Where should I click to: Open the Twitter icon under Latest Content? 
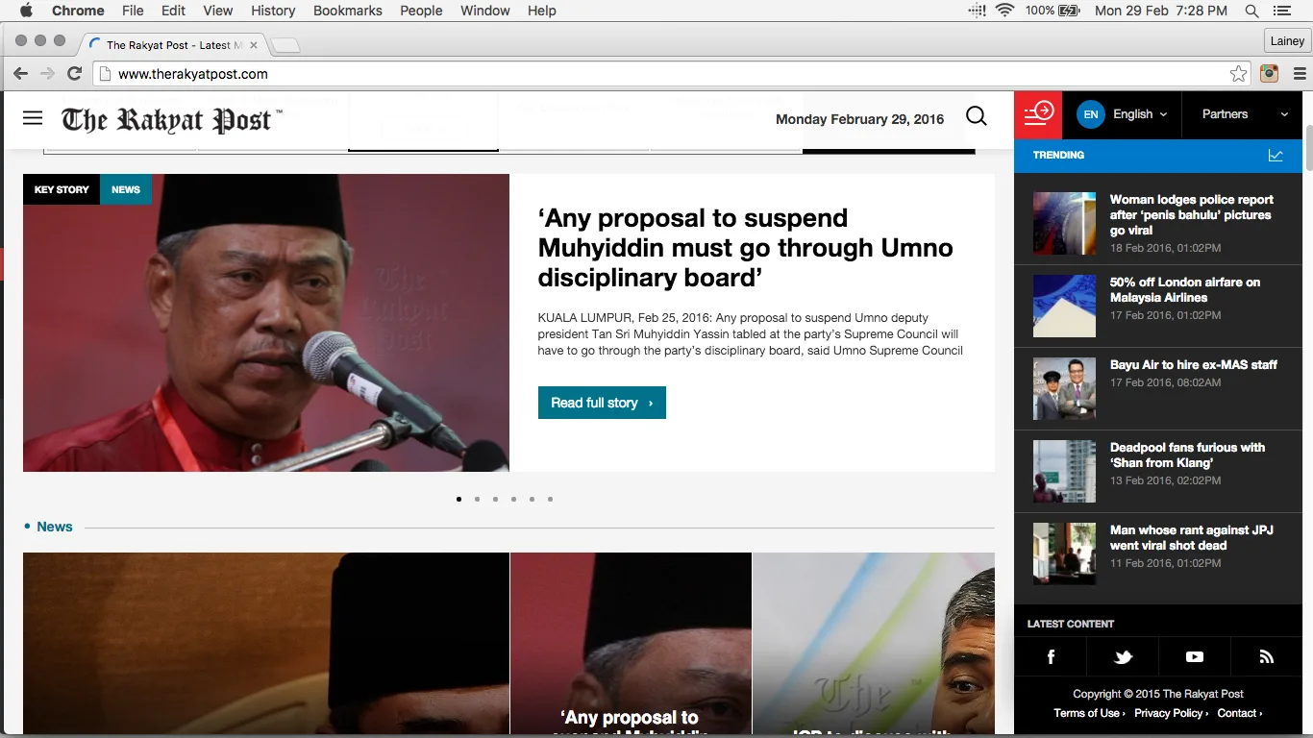(1123, 657)
